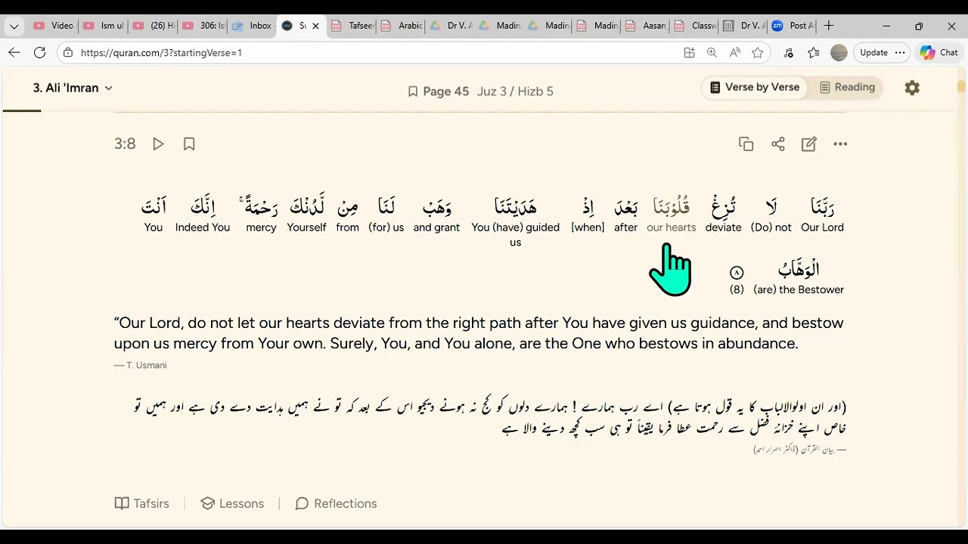Go back in browser history
The height and width of the screenshot is (544, 968).
(x=14, y=53)
